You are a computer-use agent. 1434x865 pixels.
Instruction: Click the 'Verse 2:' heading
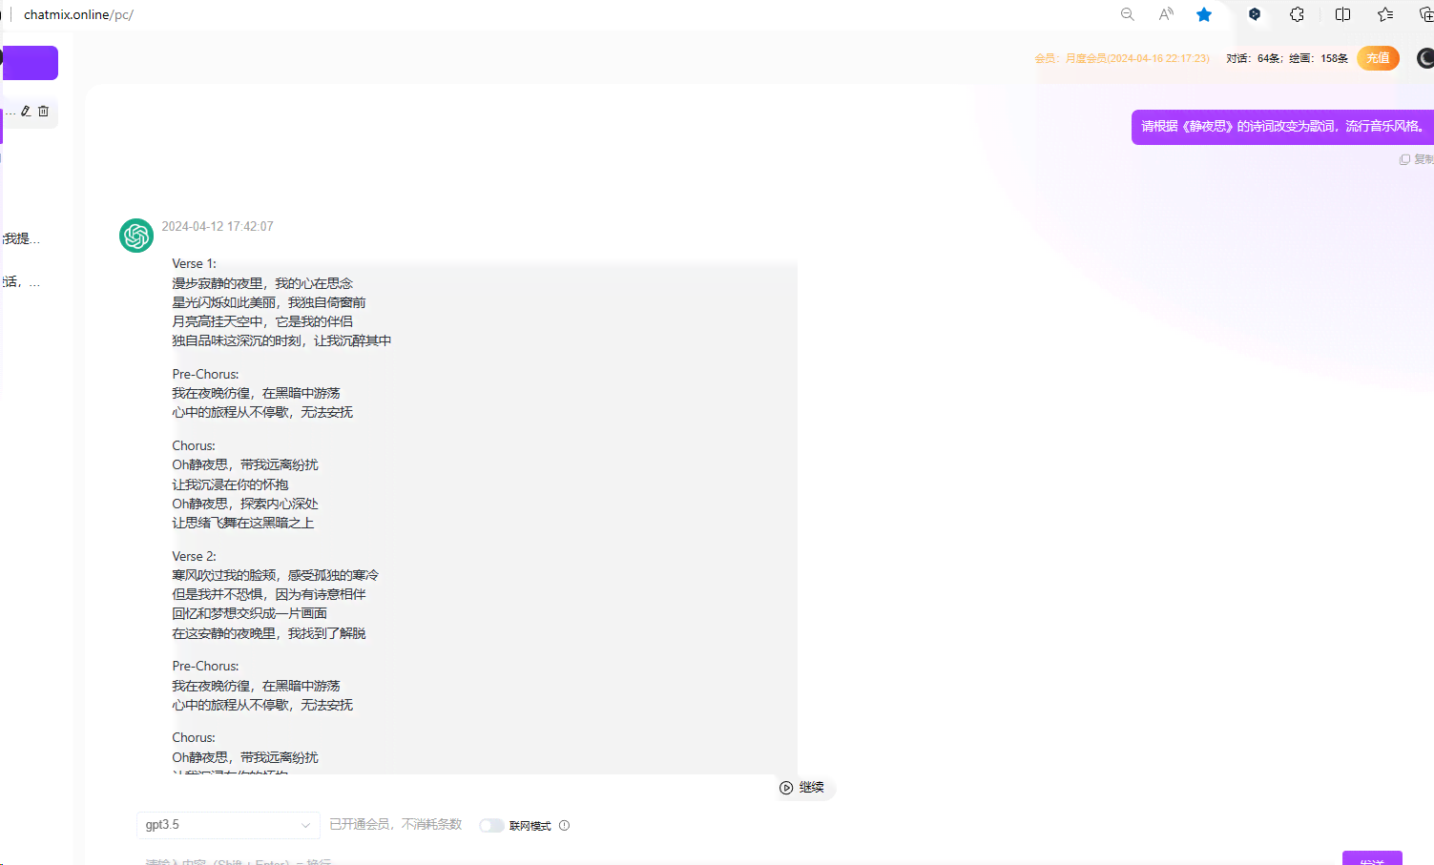(194, 557)
